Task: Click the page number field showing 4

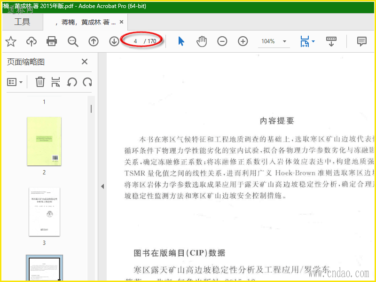Action: click(x=135, y=41)
